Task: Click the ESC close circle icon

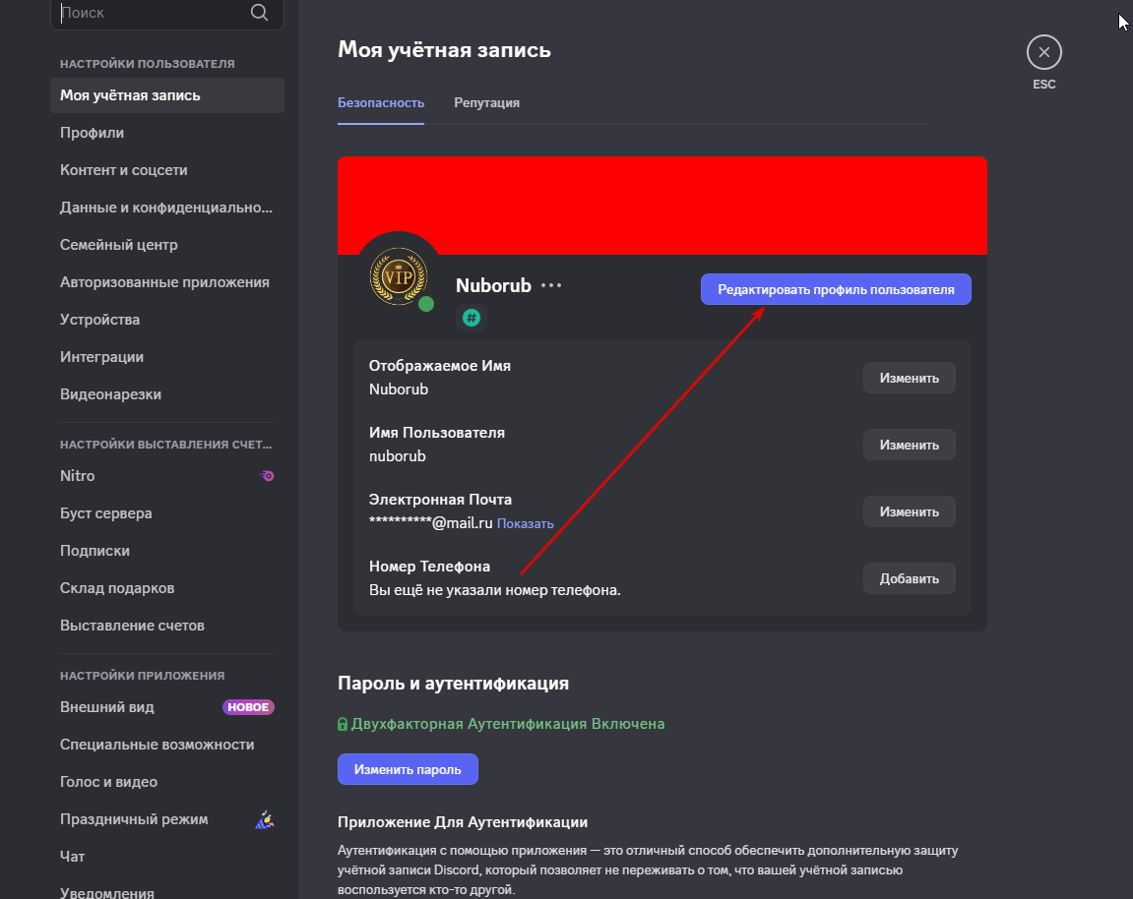Action: [x=1043, y=52]
